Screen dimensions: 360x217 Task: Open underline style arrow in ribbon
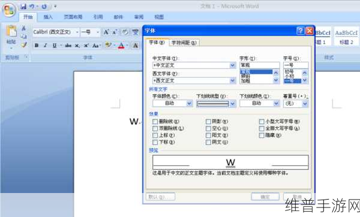(x=61, y=46)
